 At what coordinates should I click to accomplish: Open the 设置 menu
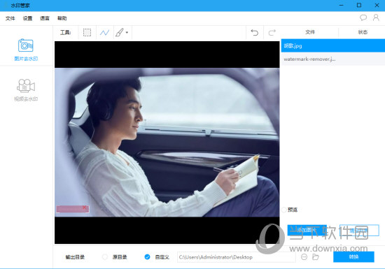pyautogui.click(x=27, y=18)
